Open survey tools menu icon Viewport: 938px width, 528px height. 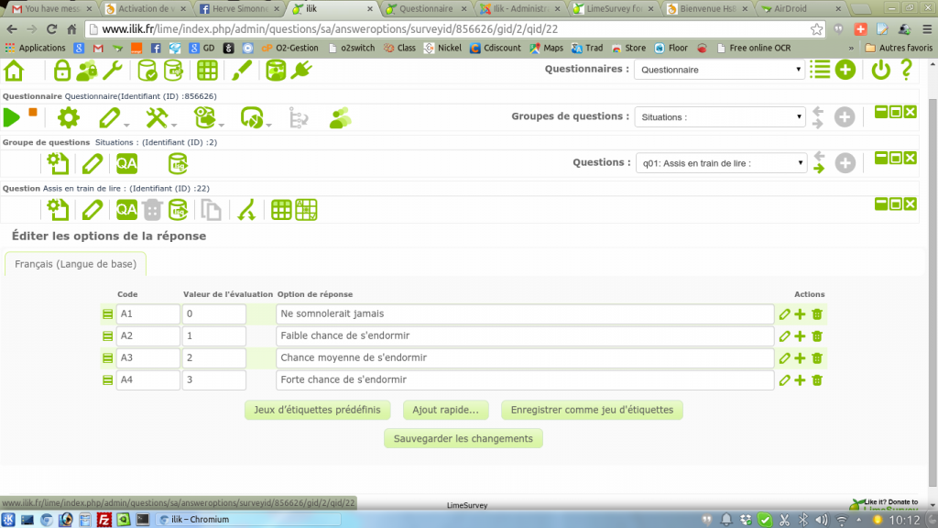click(159, 118)
